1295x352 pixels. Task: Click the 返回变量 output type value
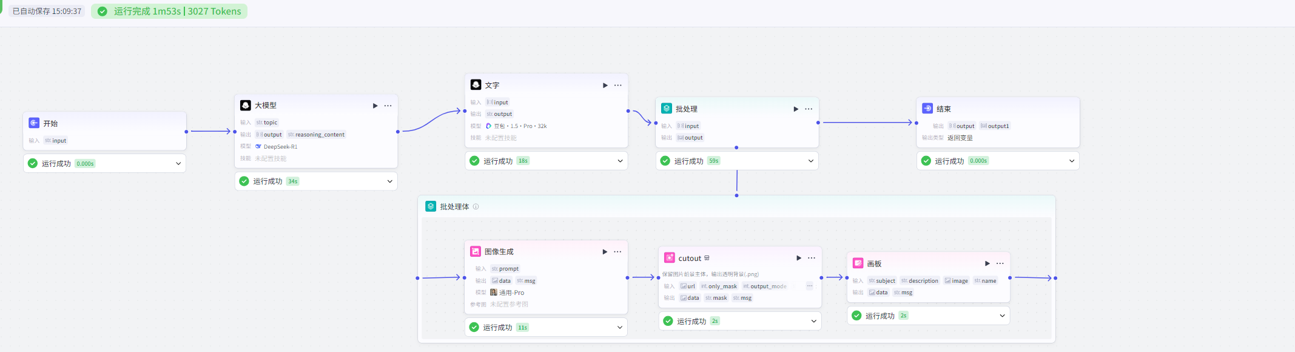click(x=960, y=138)
